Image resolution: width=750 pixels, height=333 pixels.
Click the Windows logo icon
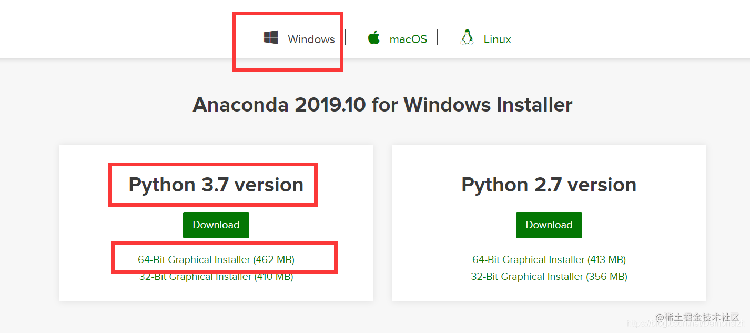pyautogui.click(x=271, y=38)
